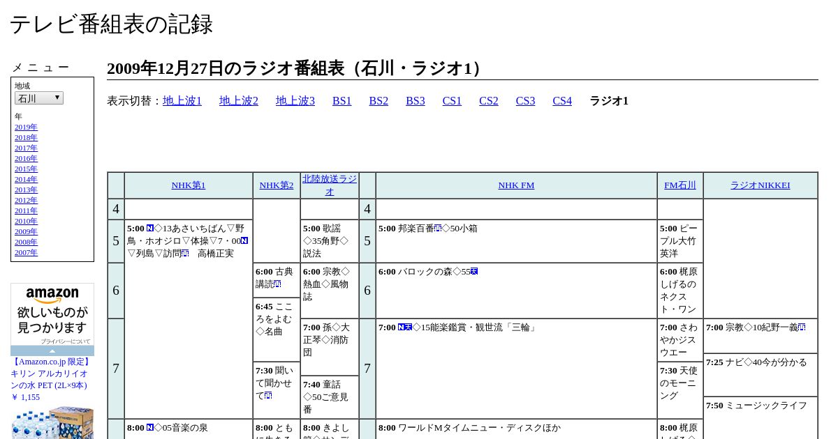The height and width of the screenshot is (439, 838).
Task: Click the rebroadcast icon after 訪問 in NHK第1
Action: [x=185, y=253]
